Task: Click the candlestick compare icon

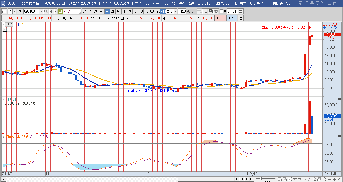Action: point(200,11)
